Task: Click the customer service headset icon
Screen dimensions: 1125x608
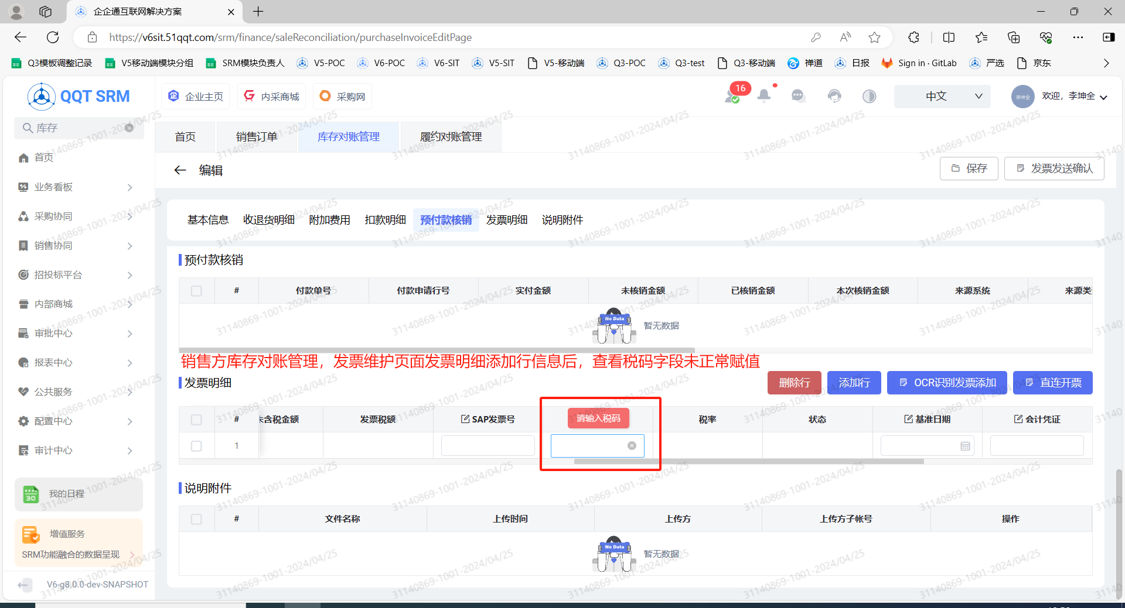Action: coord(834,95)
